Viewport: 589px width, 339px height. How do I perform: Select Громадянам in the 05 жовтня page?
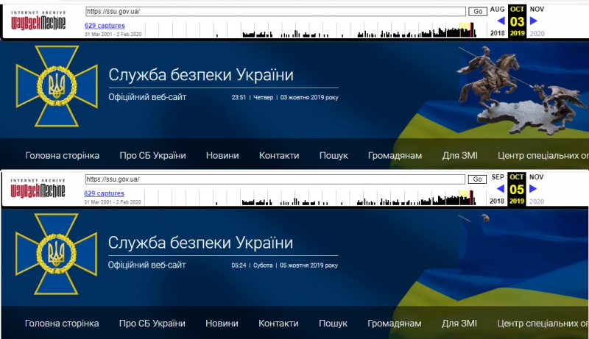click(x=395, y=324)
